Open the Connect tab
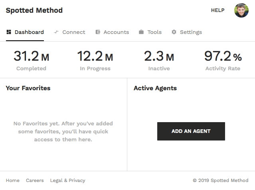The height and width of the screenshot is (190, 255). [x=69, y=32]
